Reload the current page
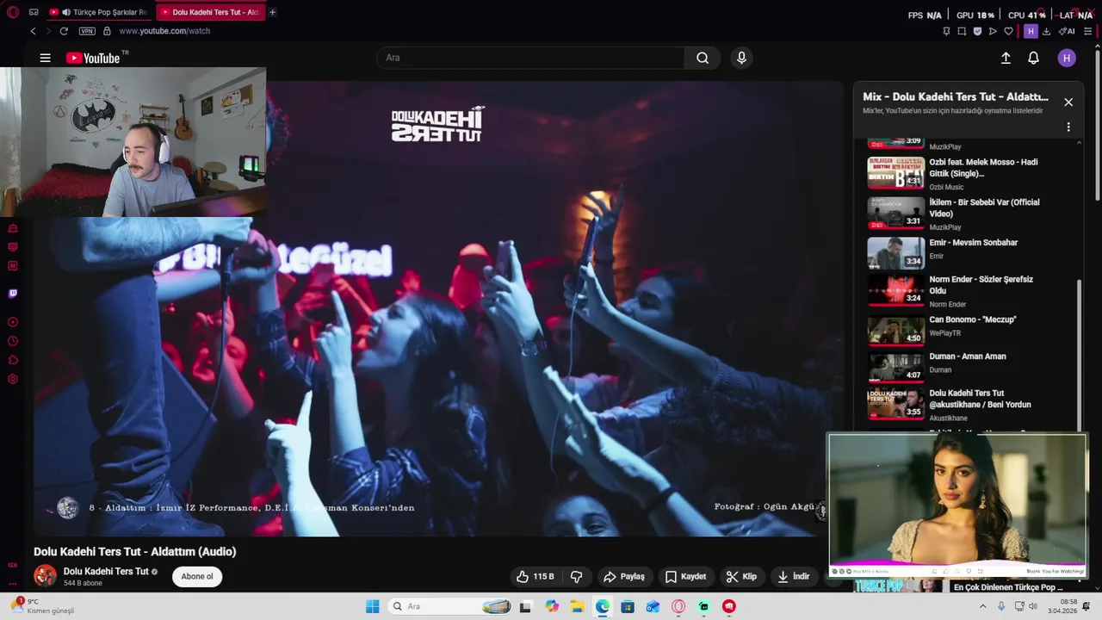This screenshot has width=1102, height=620. click(x=64, y=31)
